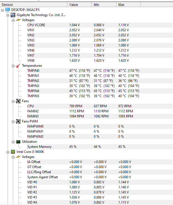Click the Intel CPU Voltages lightning icon
The width and height of the screenshot is (173, 205).
point(18,157)
